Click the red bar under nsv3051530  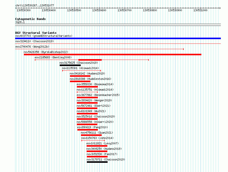pyautogui.click(x=97, y=157)
